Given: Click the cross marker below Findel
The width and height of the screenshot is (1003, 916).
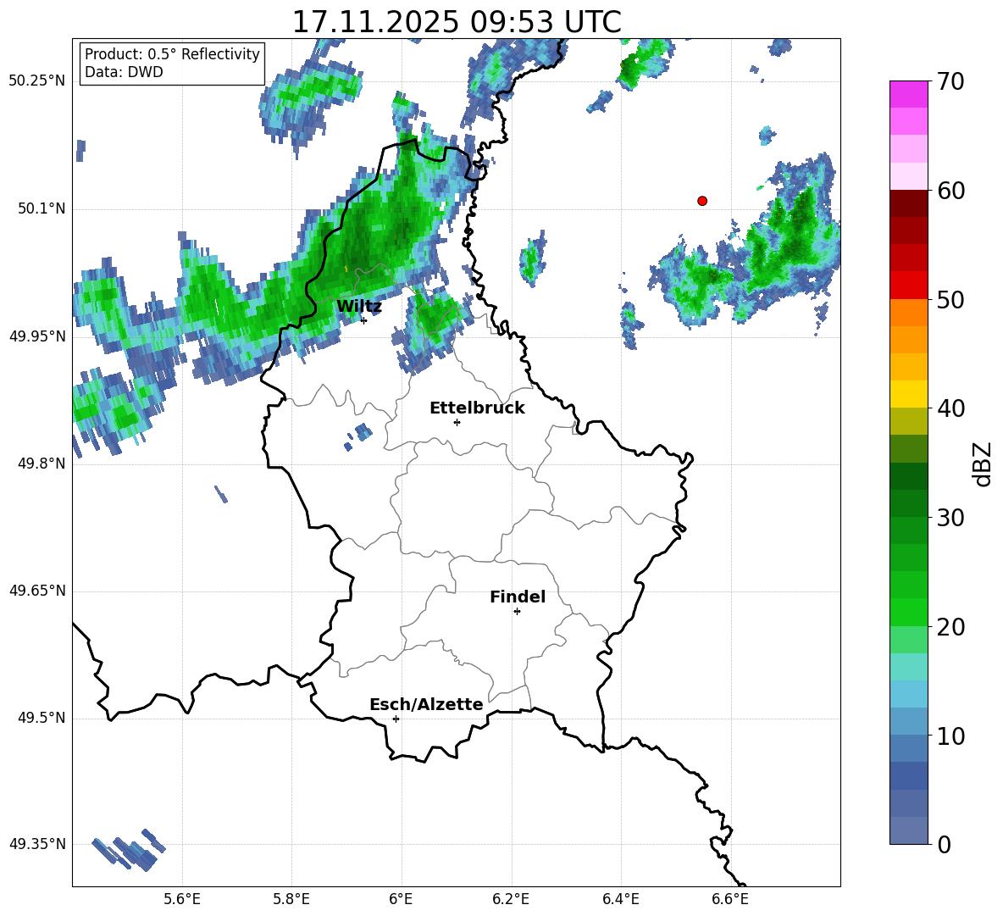Looking at the screenshot, I should (517, 612).
